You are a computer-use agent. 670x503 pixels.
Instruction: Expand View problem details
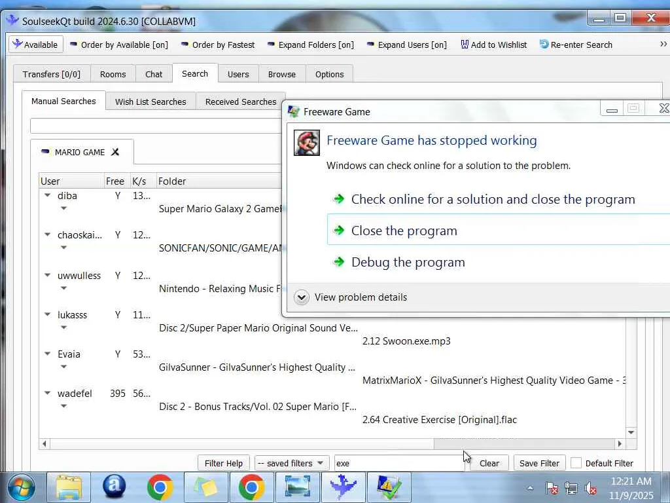(351, 297)
